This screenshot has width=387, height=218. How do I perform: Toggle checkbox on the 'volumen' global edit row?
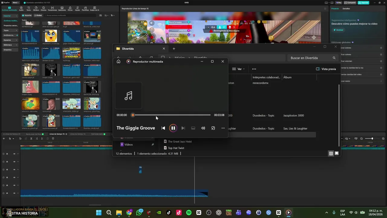[381, 61]
